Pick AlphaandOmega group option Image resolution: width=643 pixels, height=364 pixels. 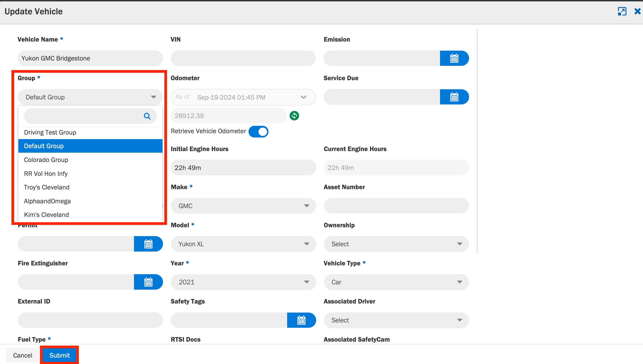[90, 201]
